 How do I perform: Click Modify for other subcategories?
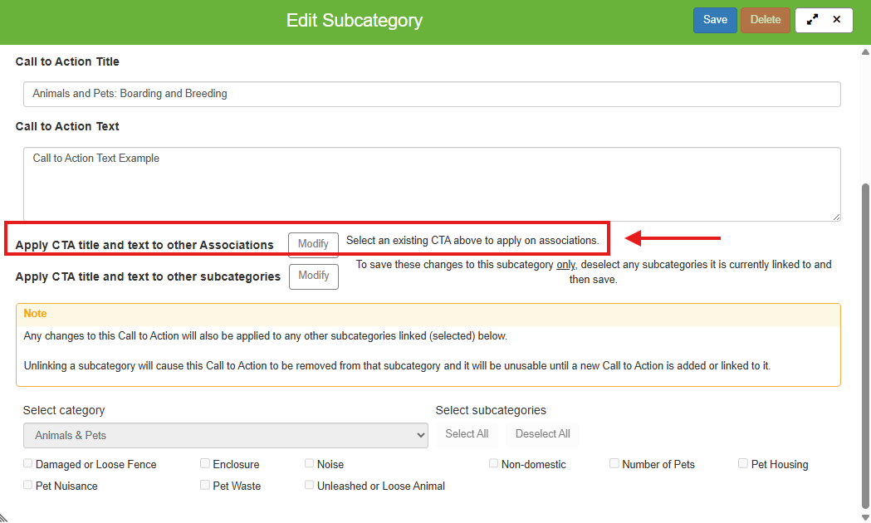pos(314,276)
